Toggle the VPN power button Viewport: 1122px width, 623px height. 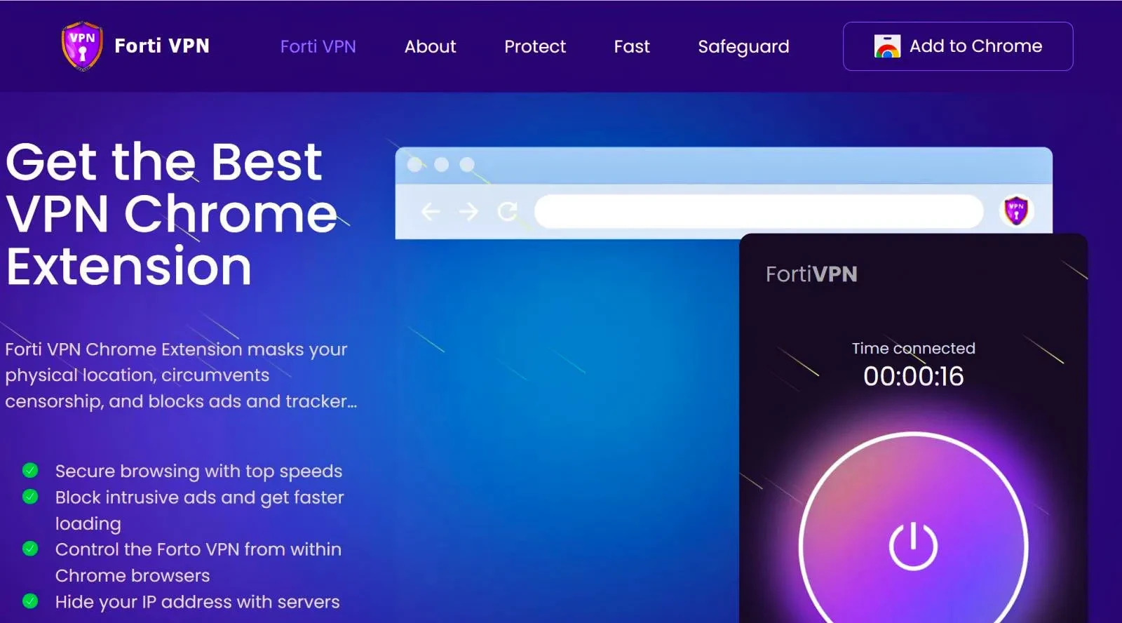click(x=913, y=546)
